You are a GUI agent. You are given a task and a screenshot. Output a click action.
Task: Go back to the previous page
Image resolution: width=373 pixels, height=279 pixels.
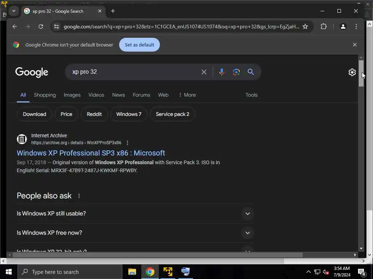point(15,27)
